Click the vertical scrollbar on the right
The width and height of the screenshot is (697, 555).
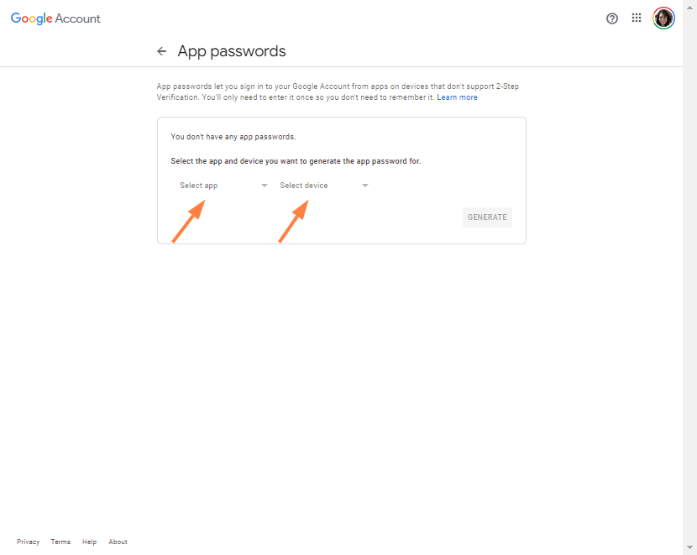pos(689,277)
